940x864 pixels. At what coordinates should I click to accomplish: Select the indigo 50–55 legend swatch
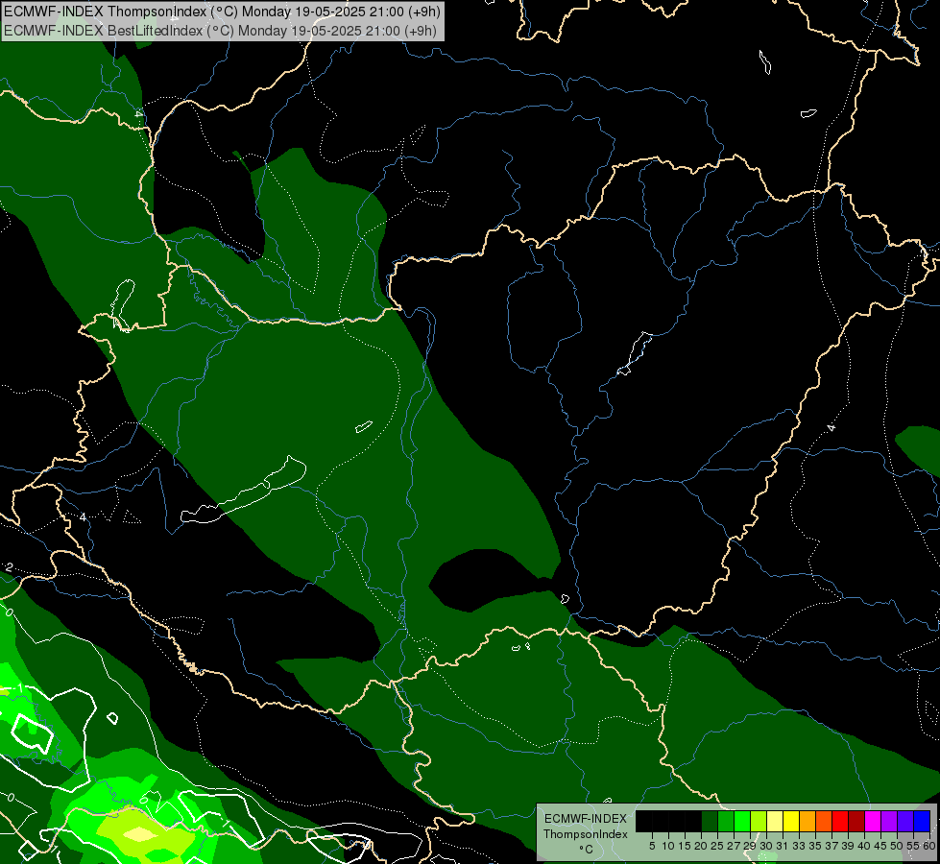click(905, 821)
